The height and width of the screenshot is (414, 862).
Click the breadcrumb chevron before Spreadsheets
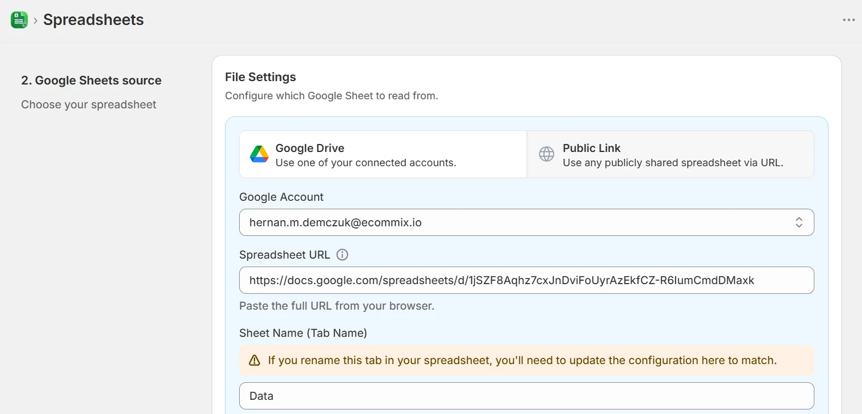coord(35,20)
